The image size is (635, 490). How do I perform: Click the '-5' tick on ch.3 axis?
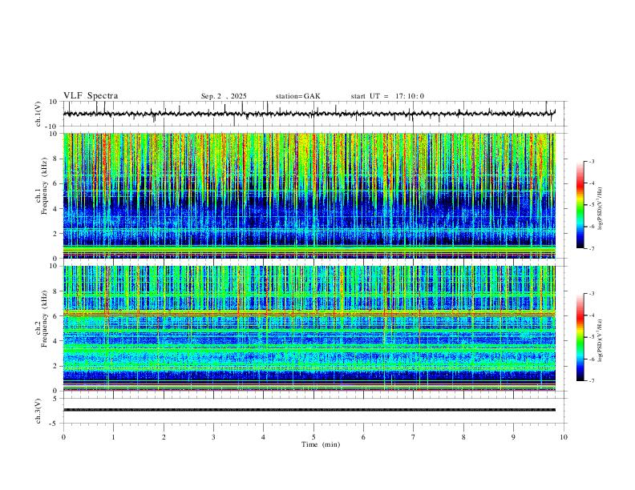(54, 424)
